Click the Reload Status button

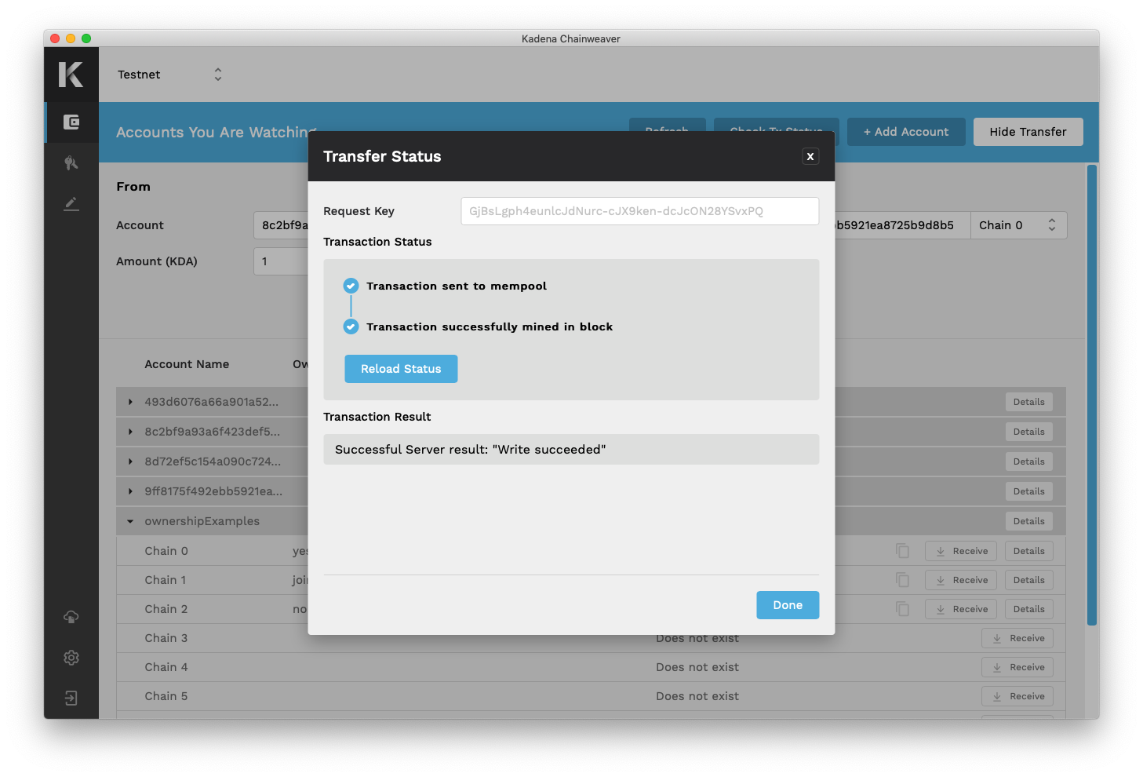pos(401,369)
